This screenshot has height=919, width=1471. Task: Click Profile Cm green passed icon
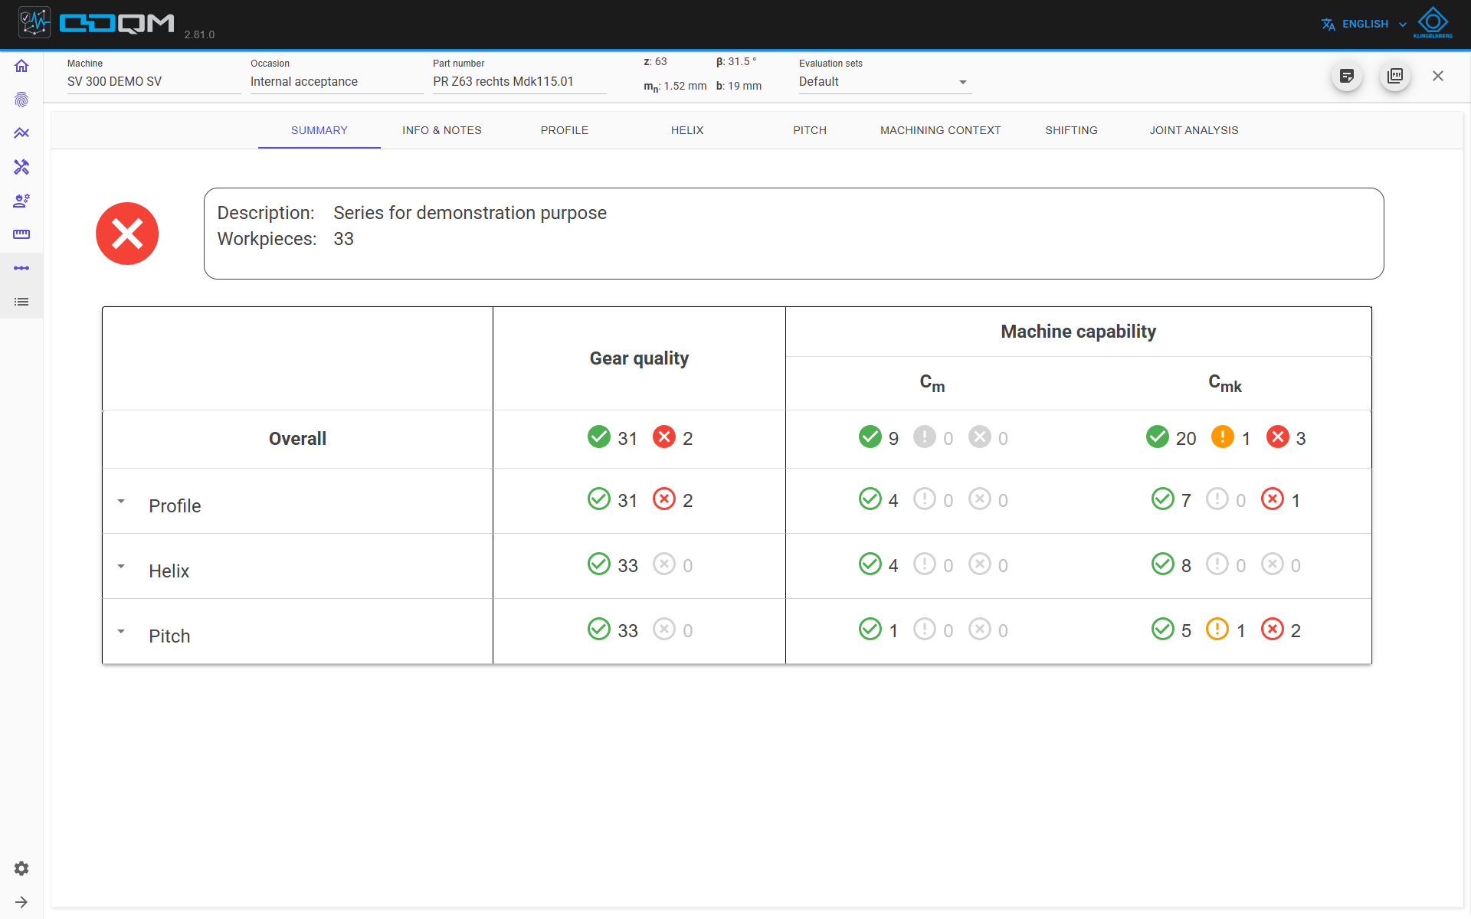pos(870,499)
